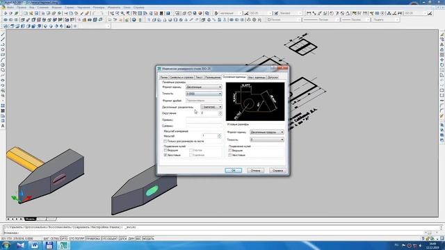
Task: Click the Aligned dimension tool
Action: [314, 13]
